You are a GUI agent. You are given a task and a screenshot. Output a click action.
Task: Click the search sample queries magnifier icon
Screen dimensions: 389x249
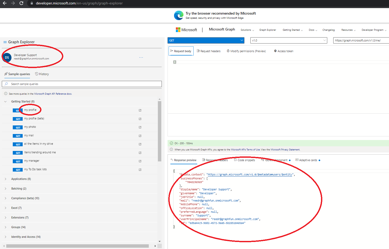[7, 84]
